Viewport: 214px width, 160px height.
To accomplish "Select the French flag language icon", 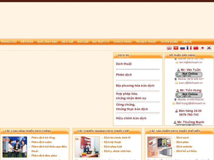I will (x=189, y=48).
